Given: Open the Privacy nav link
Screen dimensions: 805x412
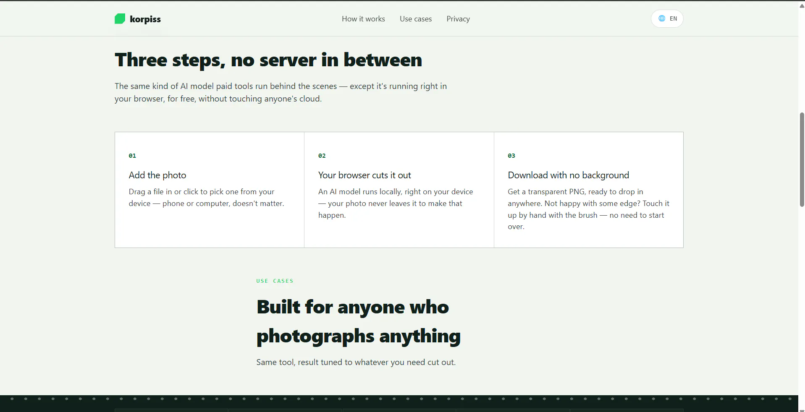Looking at the screenshot, I should 458,19.
